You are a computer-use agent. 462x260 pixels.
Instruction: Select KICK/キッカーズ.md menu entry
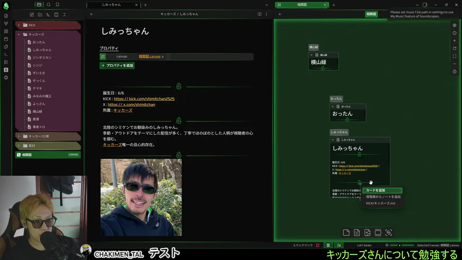tap(382, 203)
